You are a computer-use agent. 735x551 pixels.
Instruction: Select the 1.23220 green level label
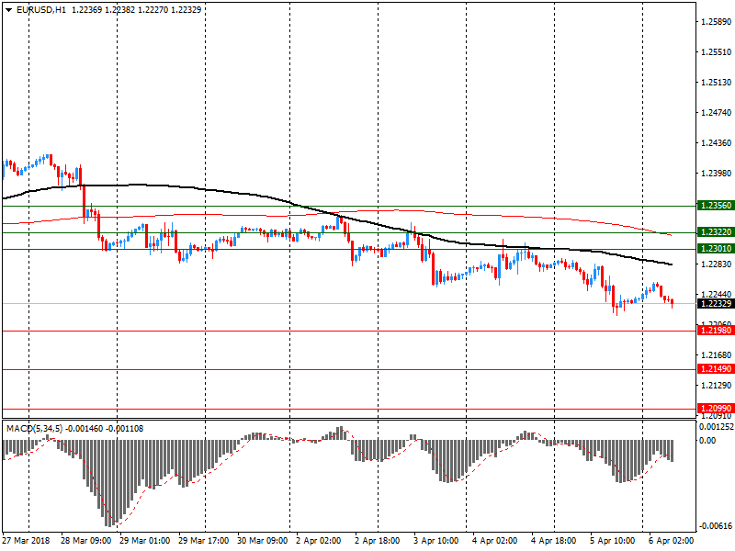(x=715, y=232)
